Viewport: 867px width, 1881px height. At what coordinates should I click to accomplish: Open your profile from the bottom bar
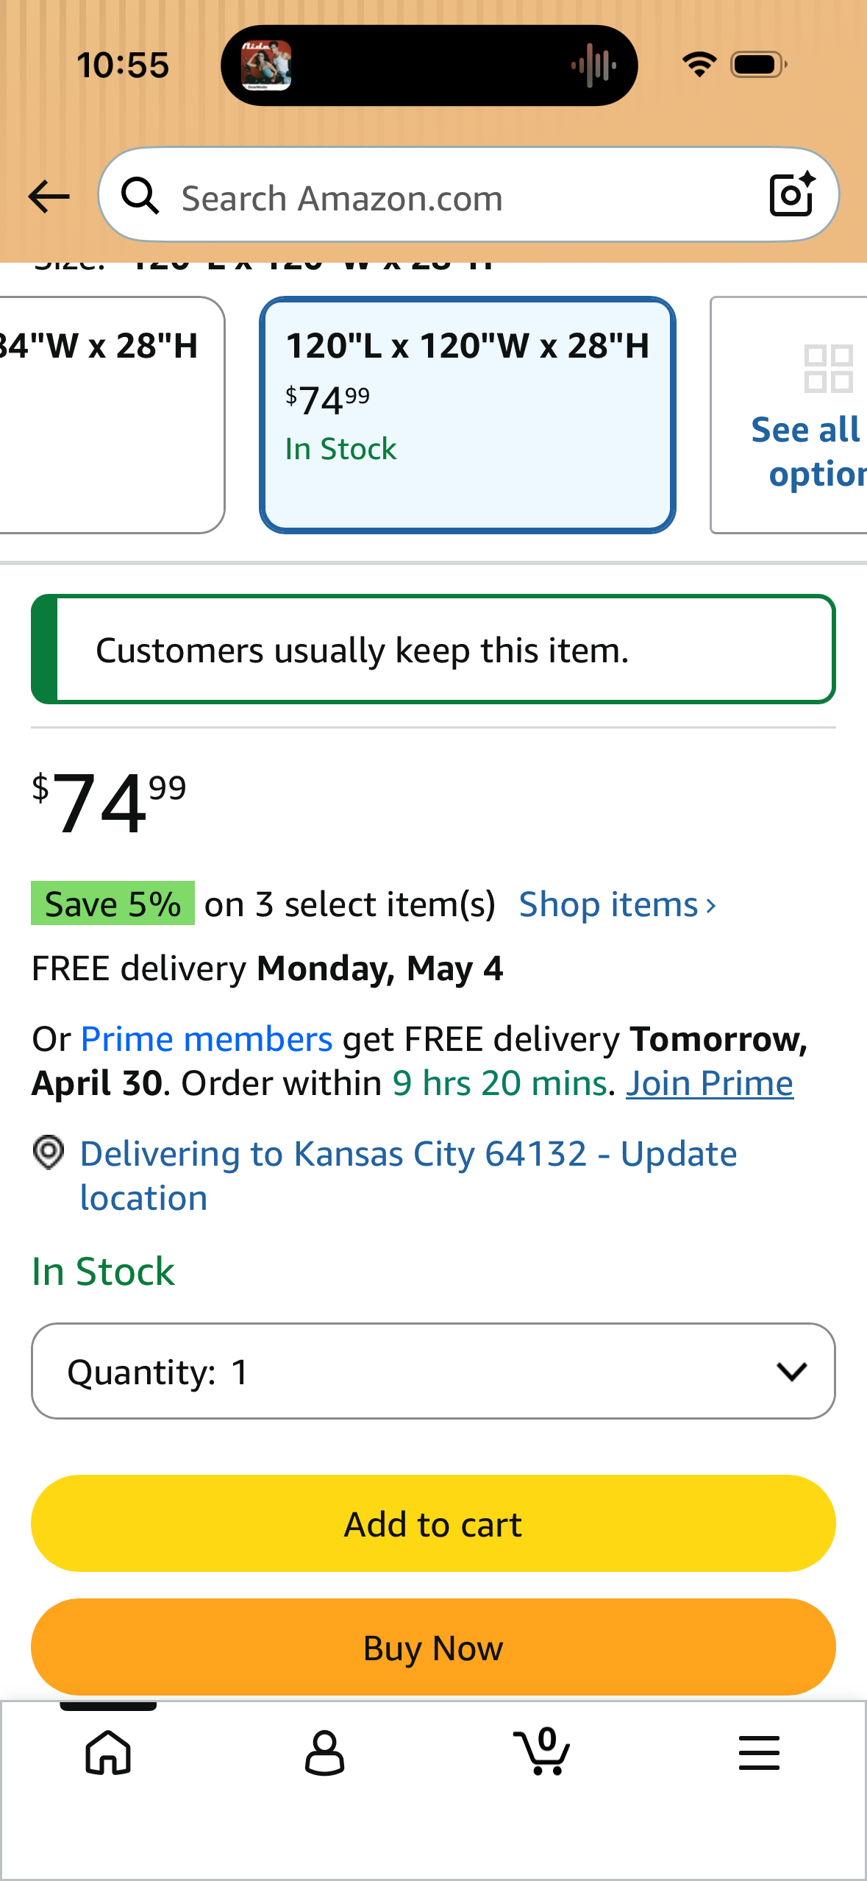pos(325,1753)
